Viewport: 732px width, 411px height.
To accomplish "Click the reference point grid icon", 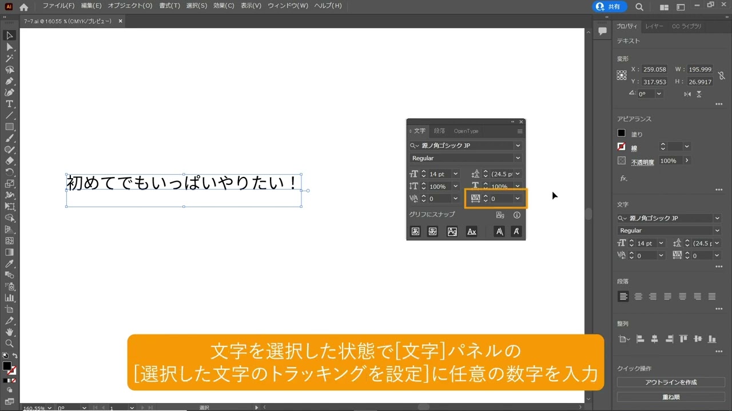I will pos(622,75).
